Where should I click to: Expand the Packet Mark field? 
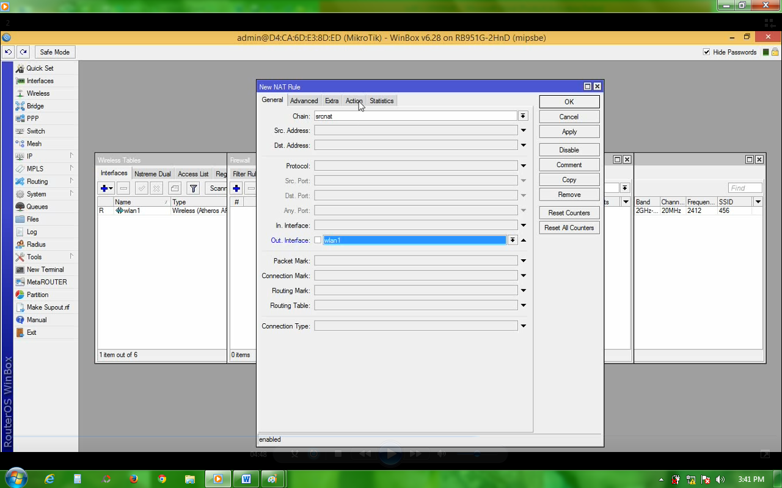[x=524, y=261]
